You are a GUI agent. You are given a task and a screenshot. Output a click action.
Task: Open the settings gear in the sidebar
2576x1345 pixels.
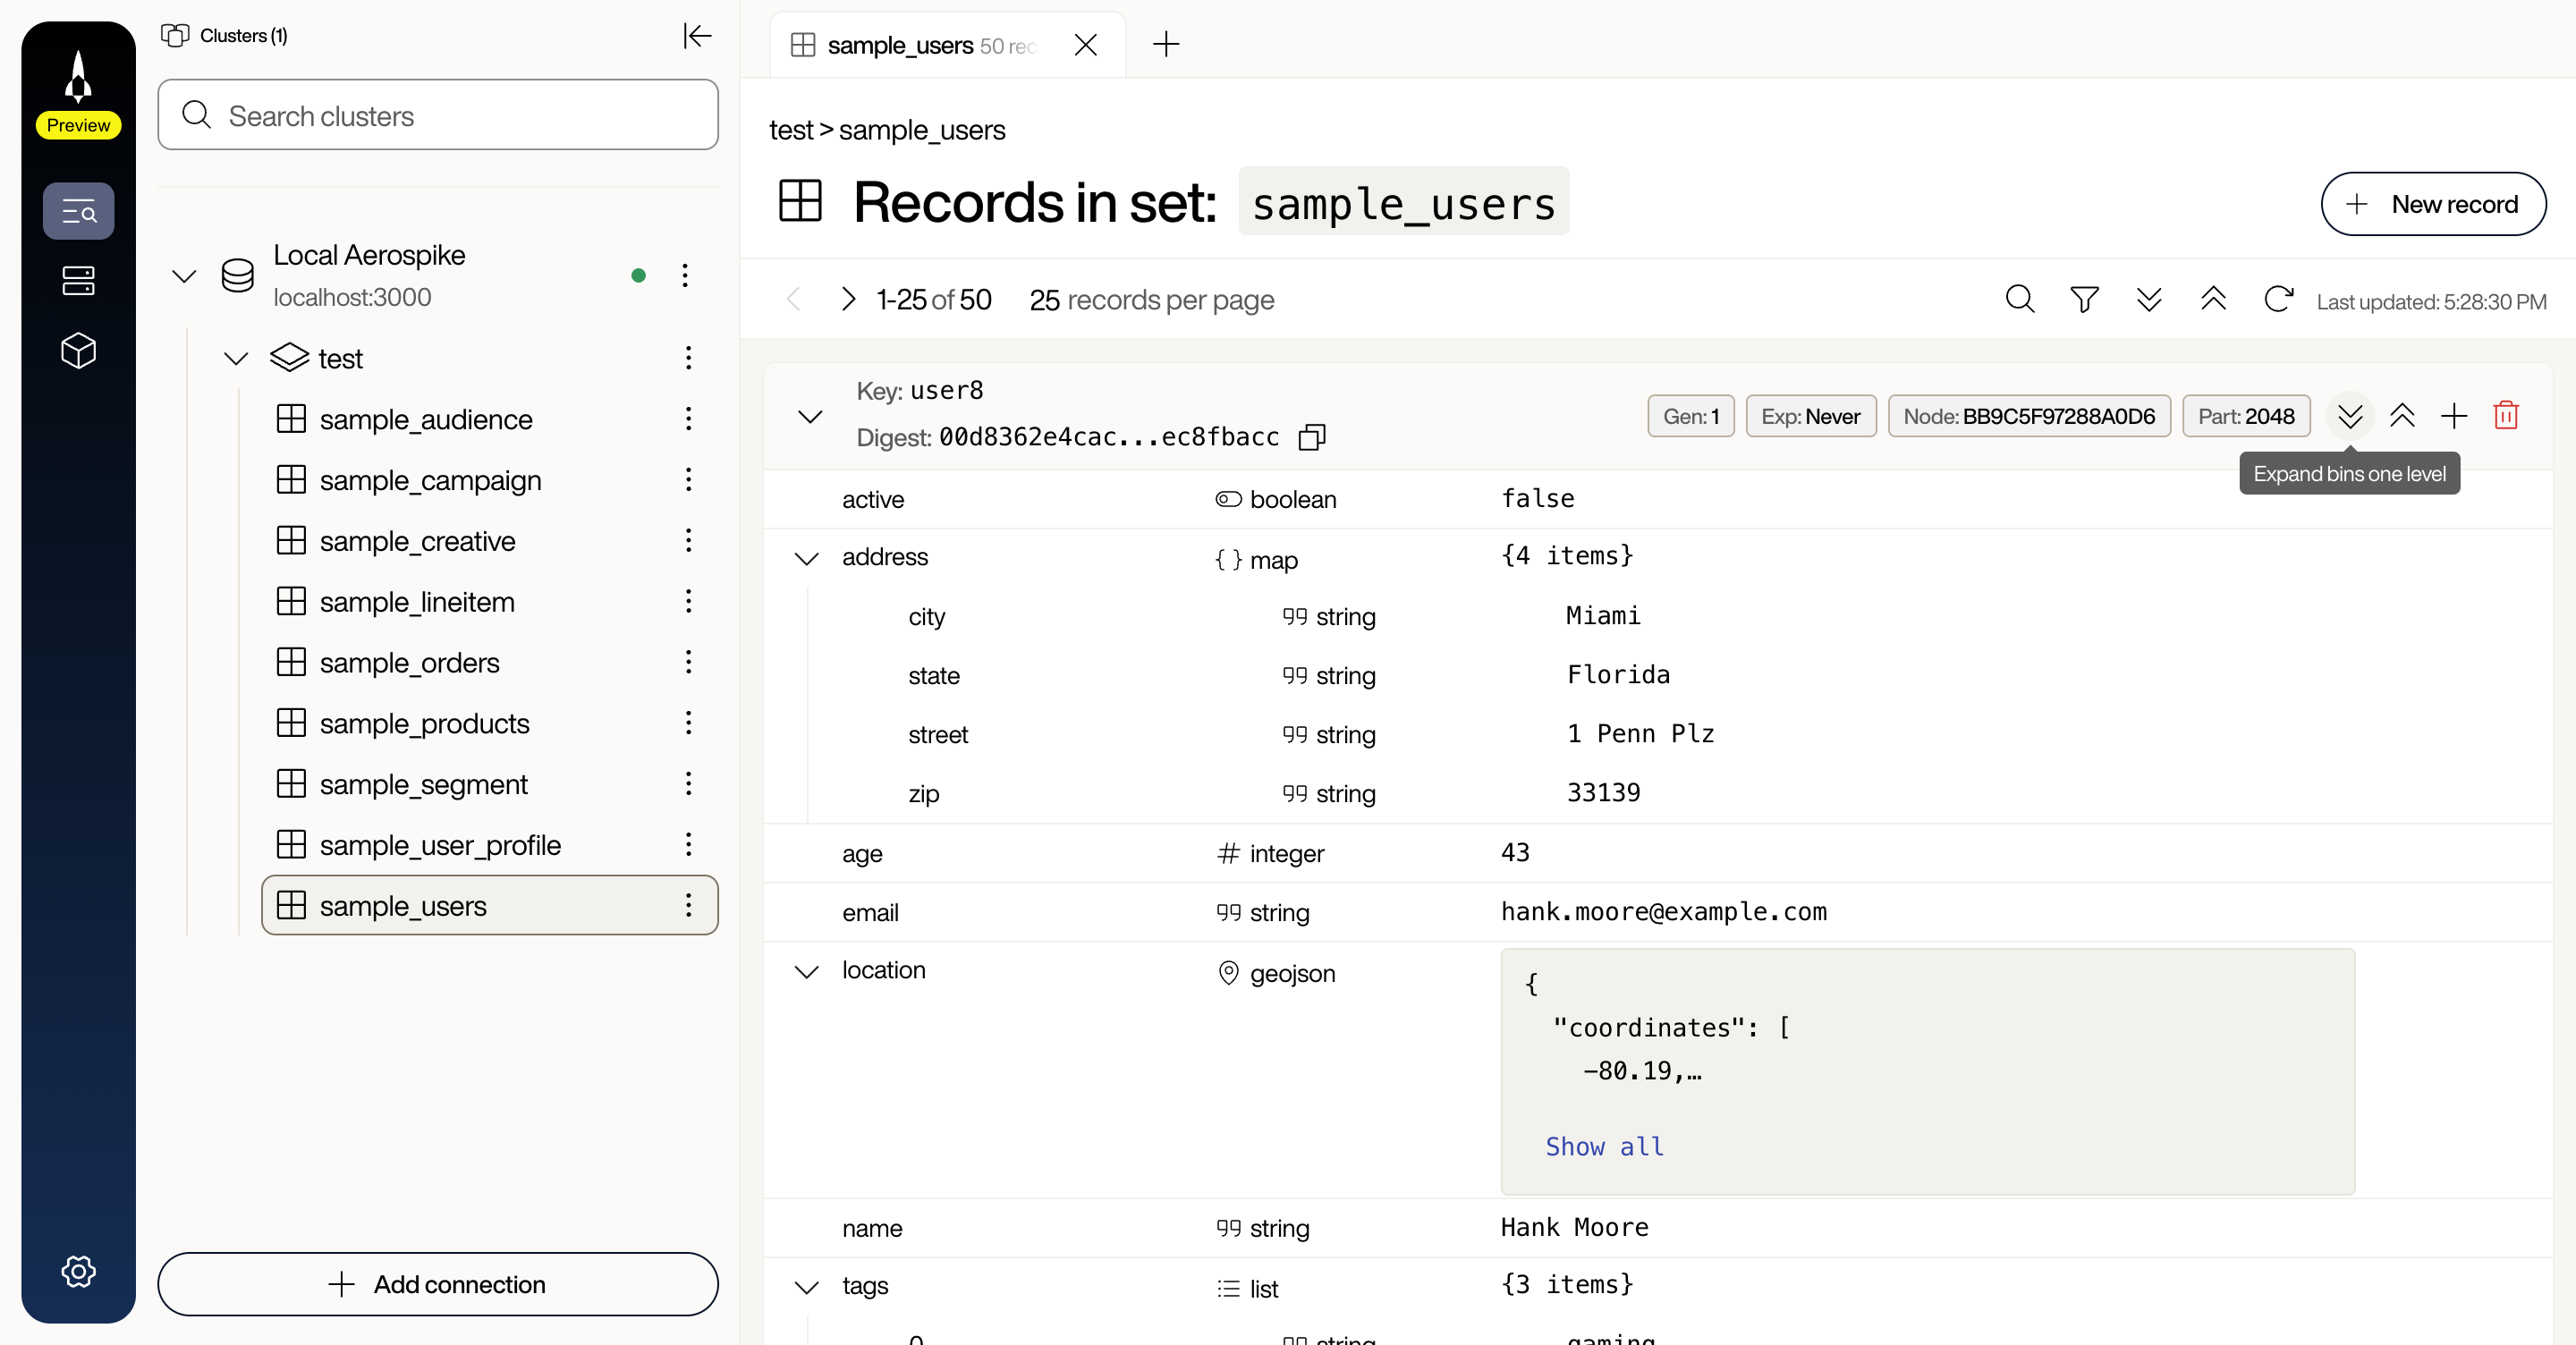[x=78, y=1271]
